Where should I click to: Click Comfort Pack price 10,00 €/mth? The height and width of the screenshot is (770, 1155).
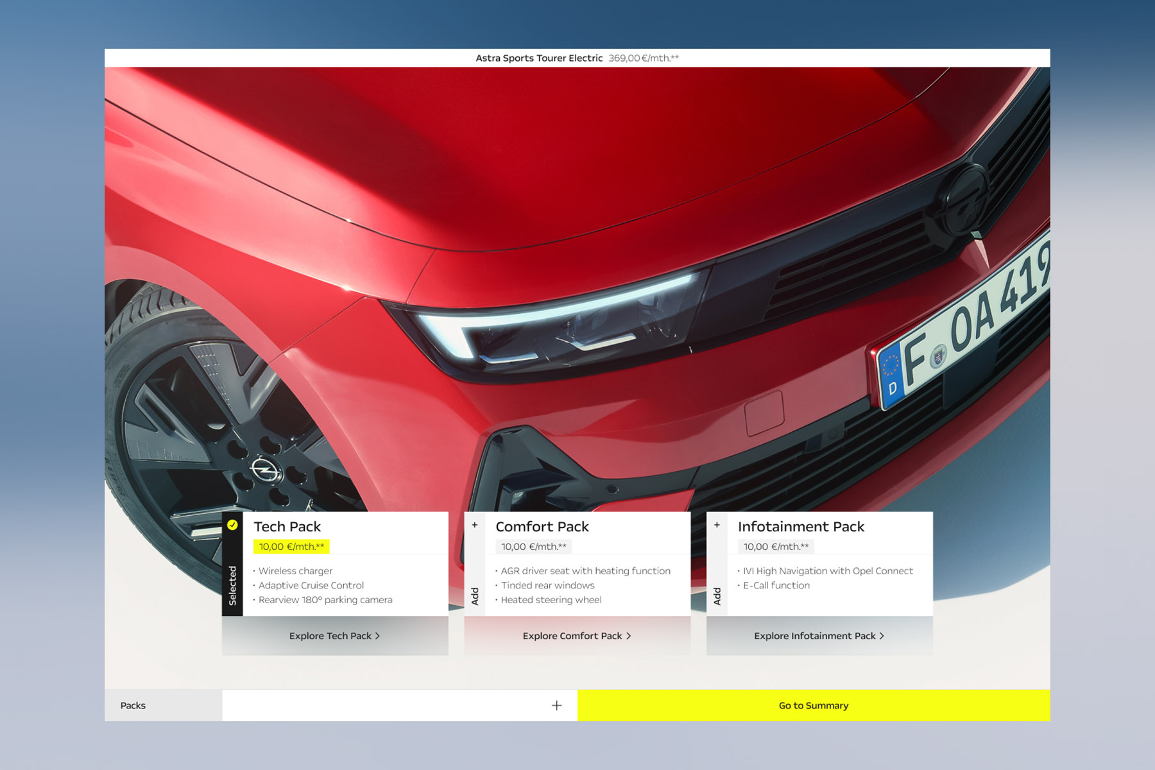(x=534, y=547)
